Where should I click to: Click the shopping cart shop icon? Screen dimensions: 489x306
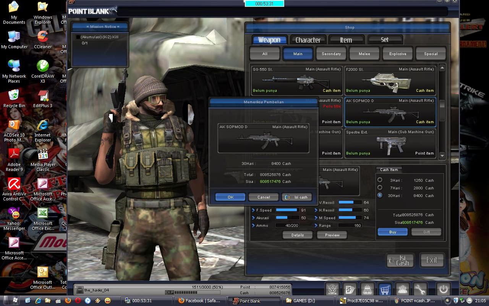385,290
